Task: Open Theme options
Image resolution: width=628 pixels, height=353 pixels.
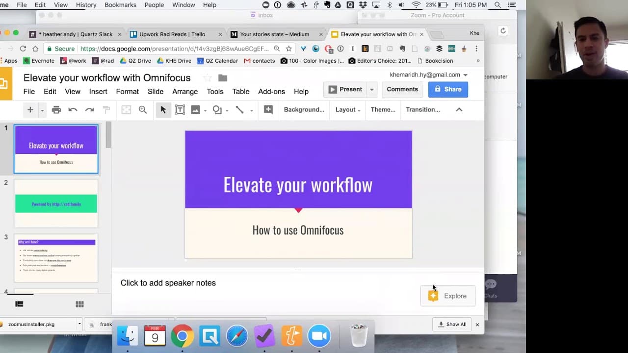Action: (383, 110)
